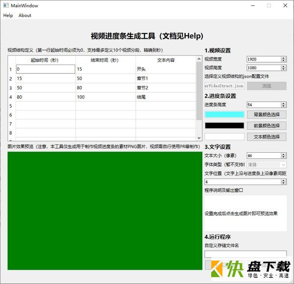Select row 2 end time cell 50

click(105, 79)
